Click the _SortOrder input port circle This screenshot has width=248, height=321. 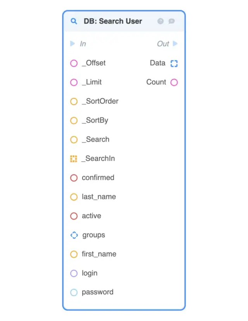(x=74, y=102)
